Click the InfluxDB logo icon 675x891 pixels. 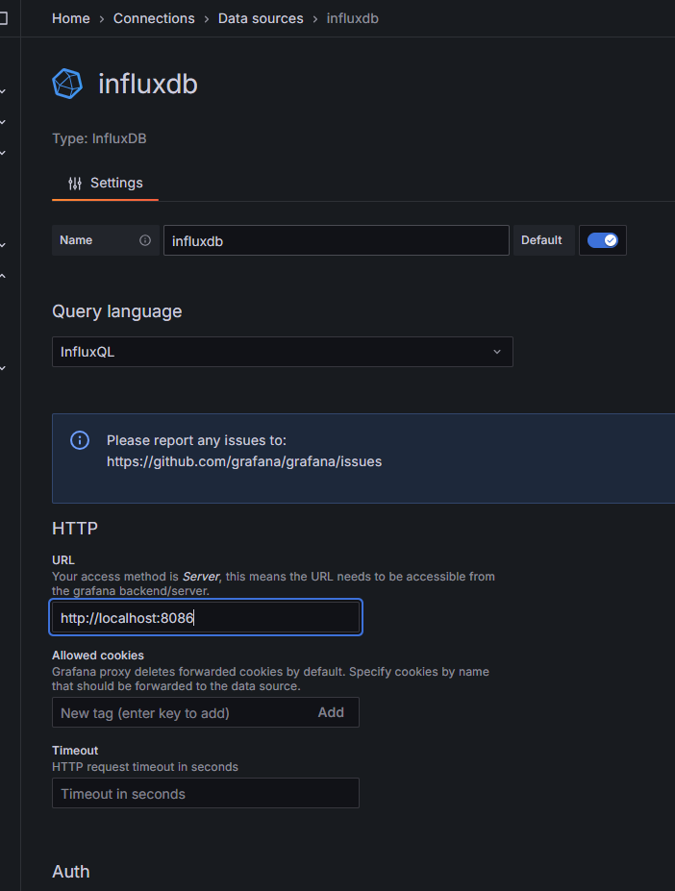[67, 84]
